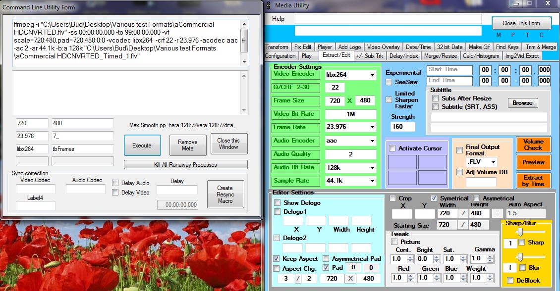
Task: Increase the Cont. spinner value
Action: coord(410,257)
